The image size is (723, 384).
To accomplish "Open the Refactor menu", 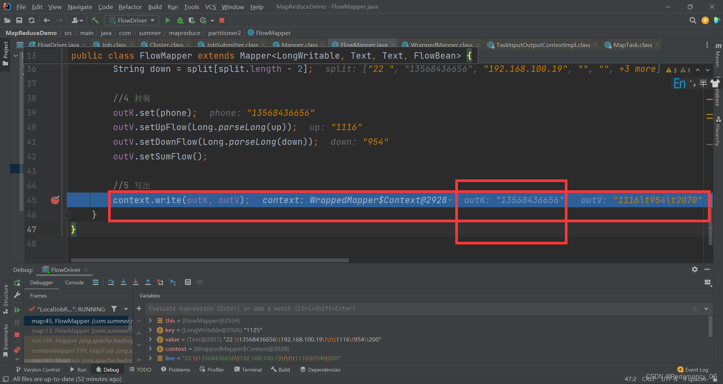I will (x=130, y=7).
